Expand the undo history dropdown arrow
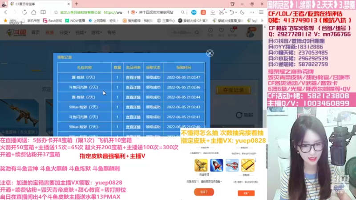Screen dimensions: 356x200 coord(236,12)
